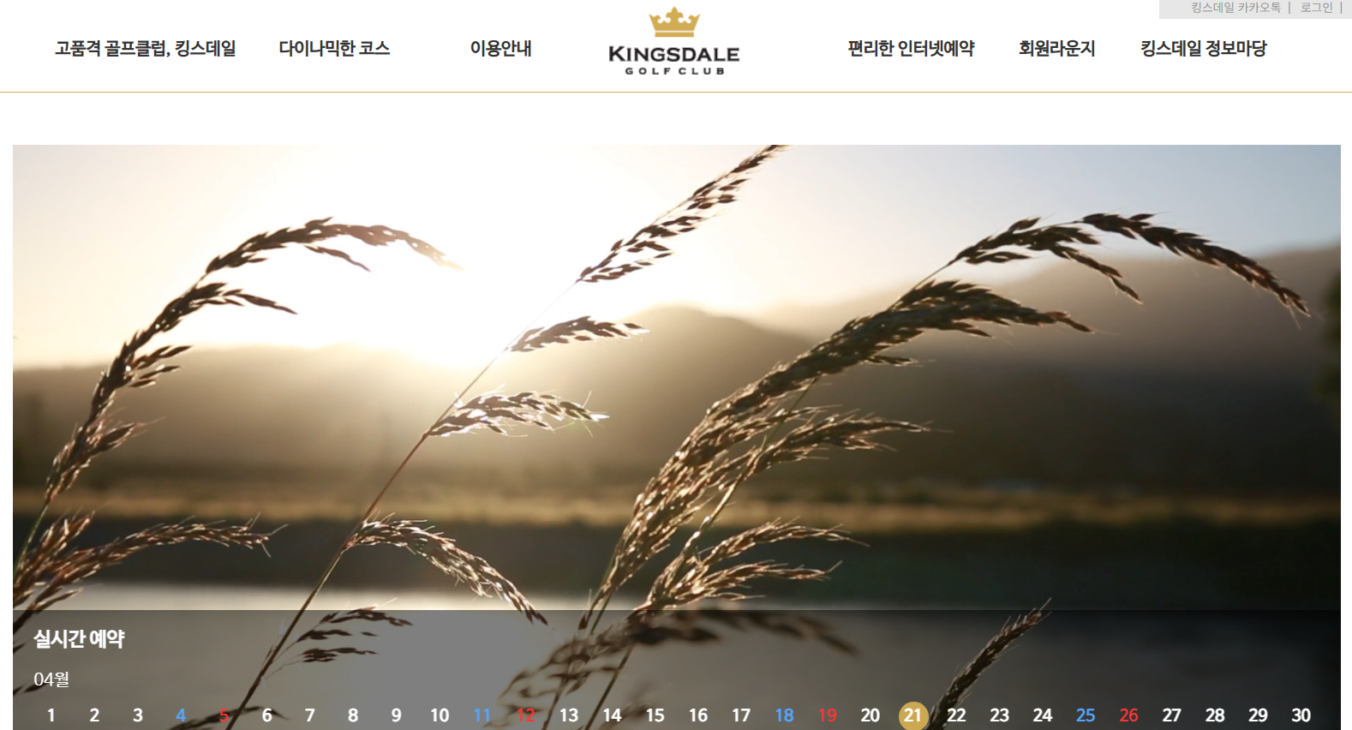Click the 실시간 예약 heading
Viewport: 1352px width, 730px height.
tap(79, 639)
